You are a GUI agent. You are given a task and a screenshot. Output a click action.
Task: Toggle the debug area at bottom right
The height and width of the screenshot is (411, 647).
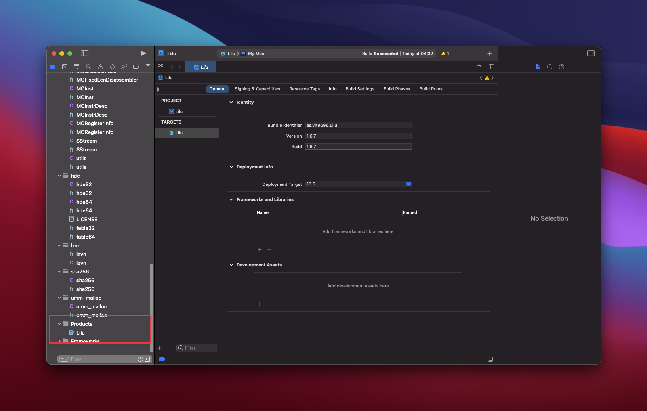490,359
